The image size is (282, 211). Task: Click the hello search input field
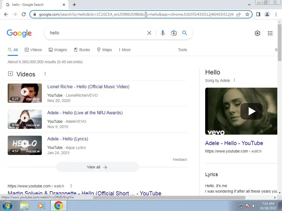97,33
